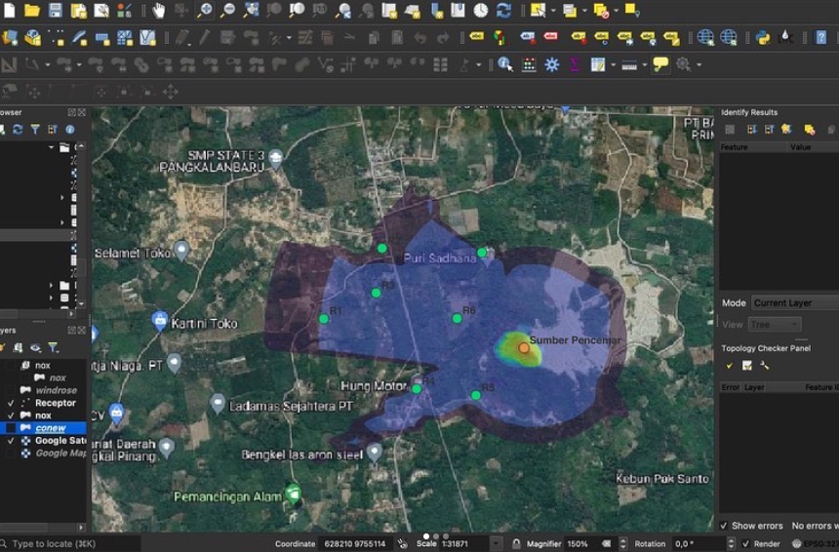Click the Coordinate field
The height and width of the screenshot is (552, 839).
click(x=355, y=543)
